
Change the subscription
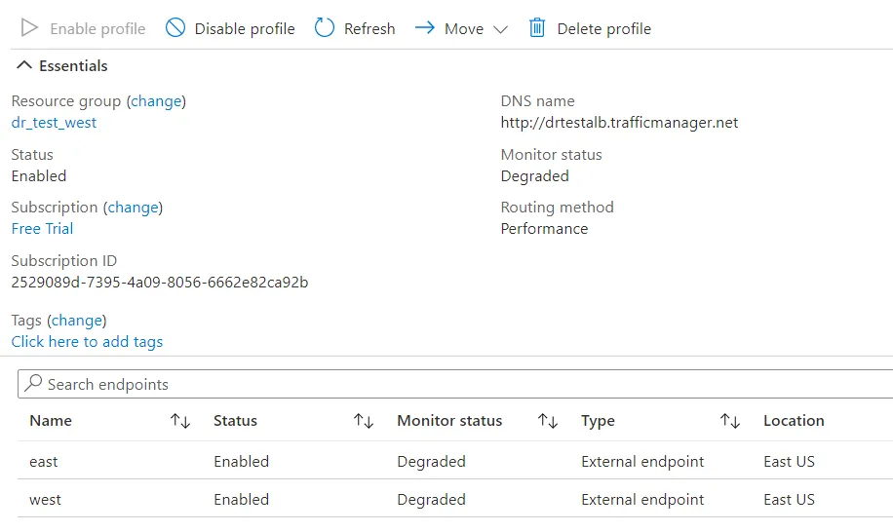click(x=133, y=208)
